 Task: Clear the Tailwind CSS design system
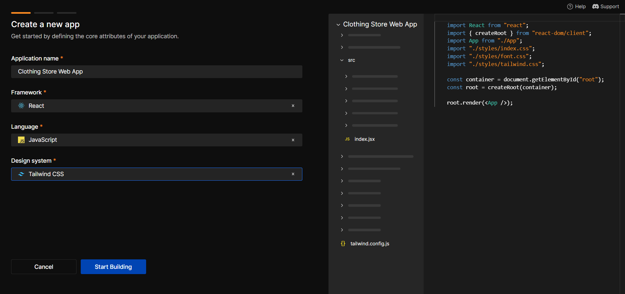293,174
